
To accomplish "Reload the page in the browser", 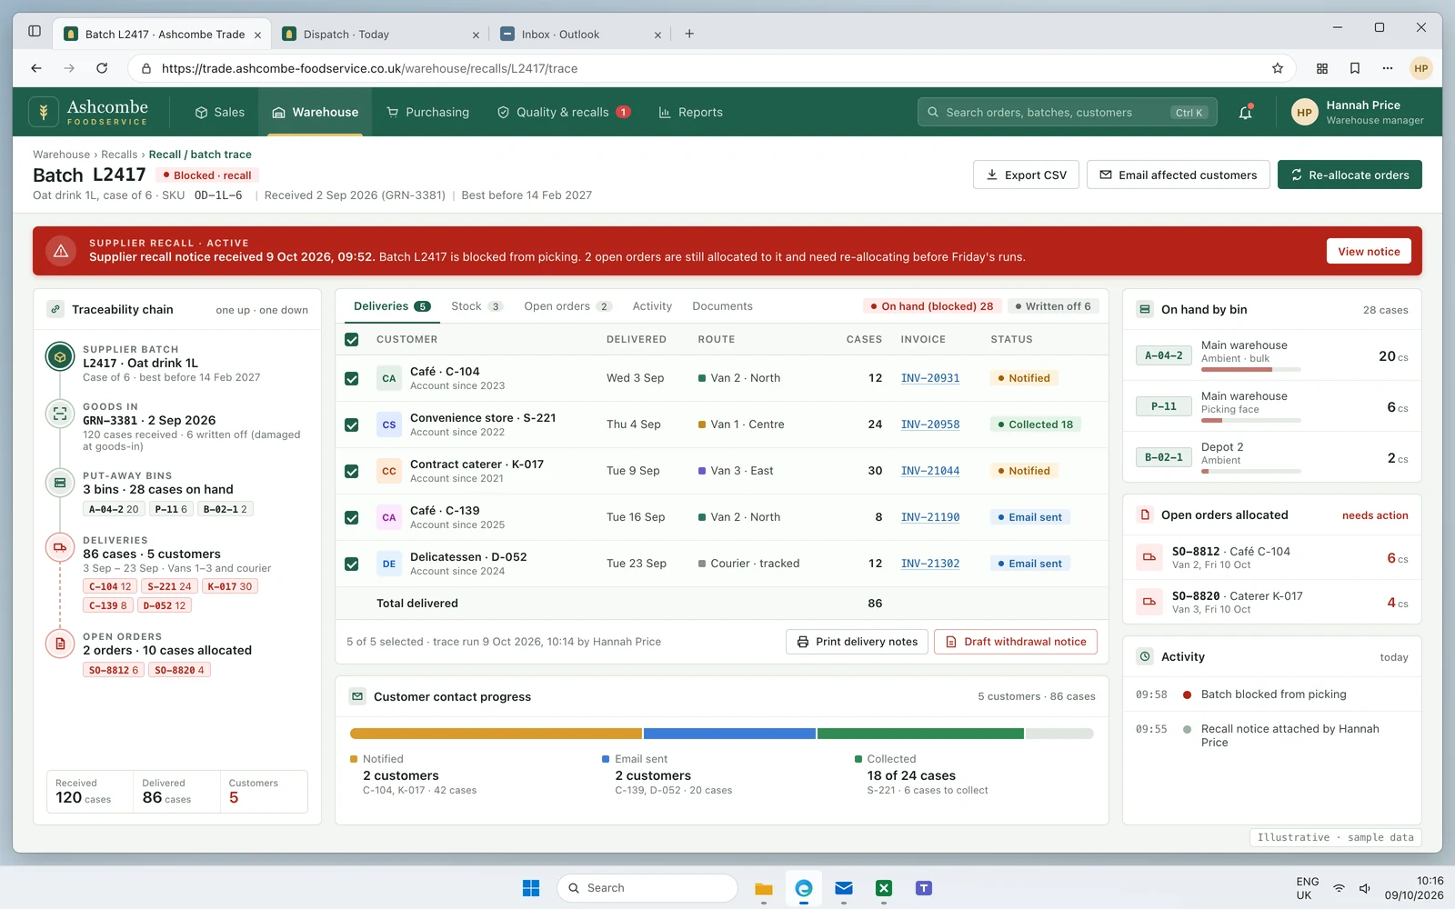I will (x=102, y=68).
